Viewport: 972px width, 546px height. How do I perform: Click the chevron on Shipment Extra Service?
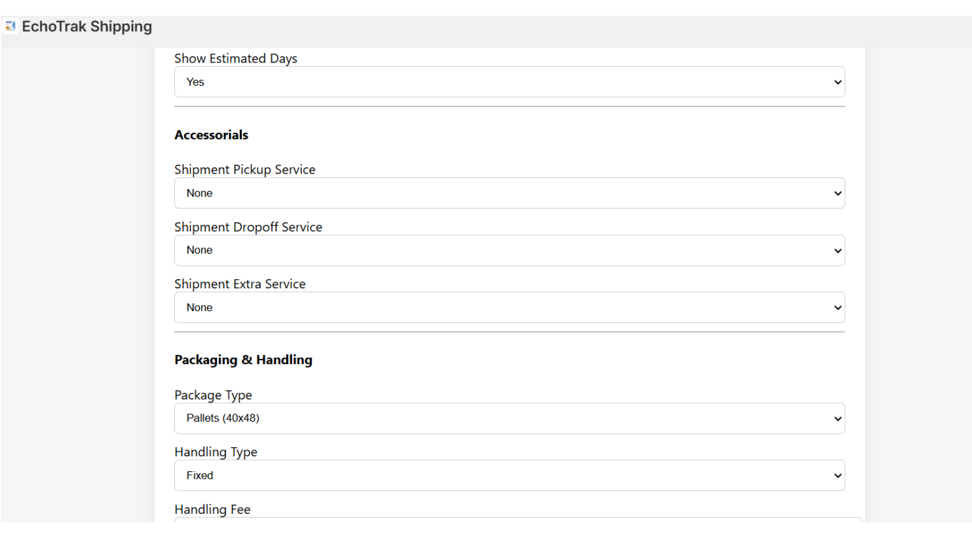837,307
